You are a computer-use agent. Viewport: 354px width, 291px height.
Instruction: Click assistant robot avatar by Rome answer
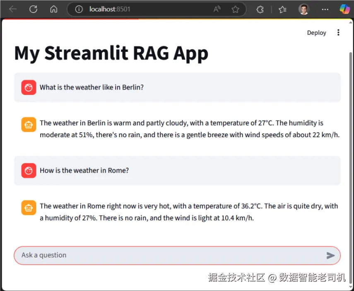[x=29, y=208]
